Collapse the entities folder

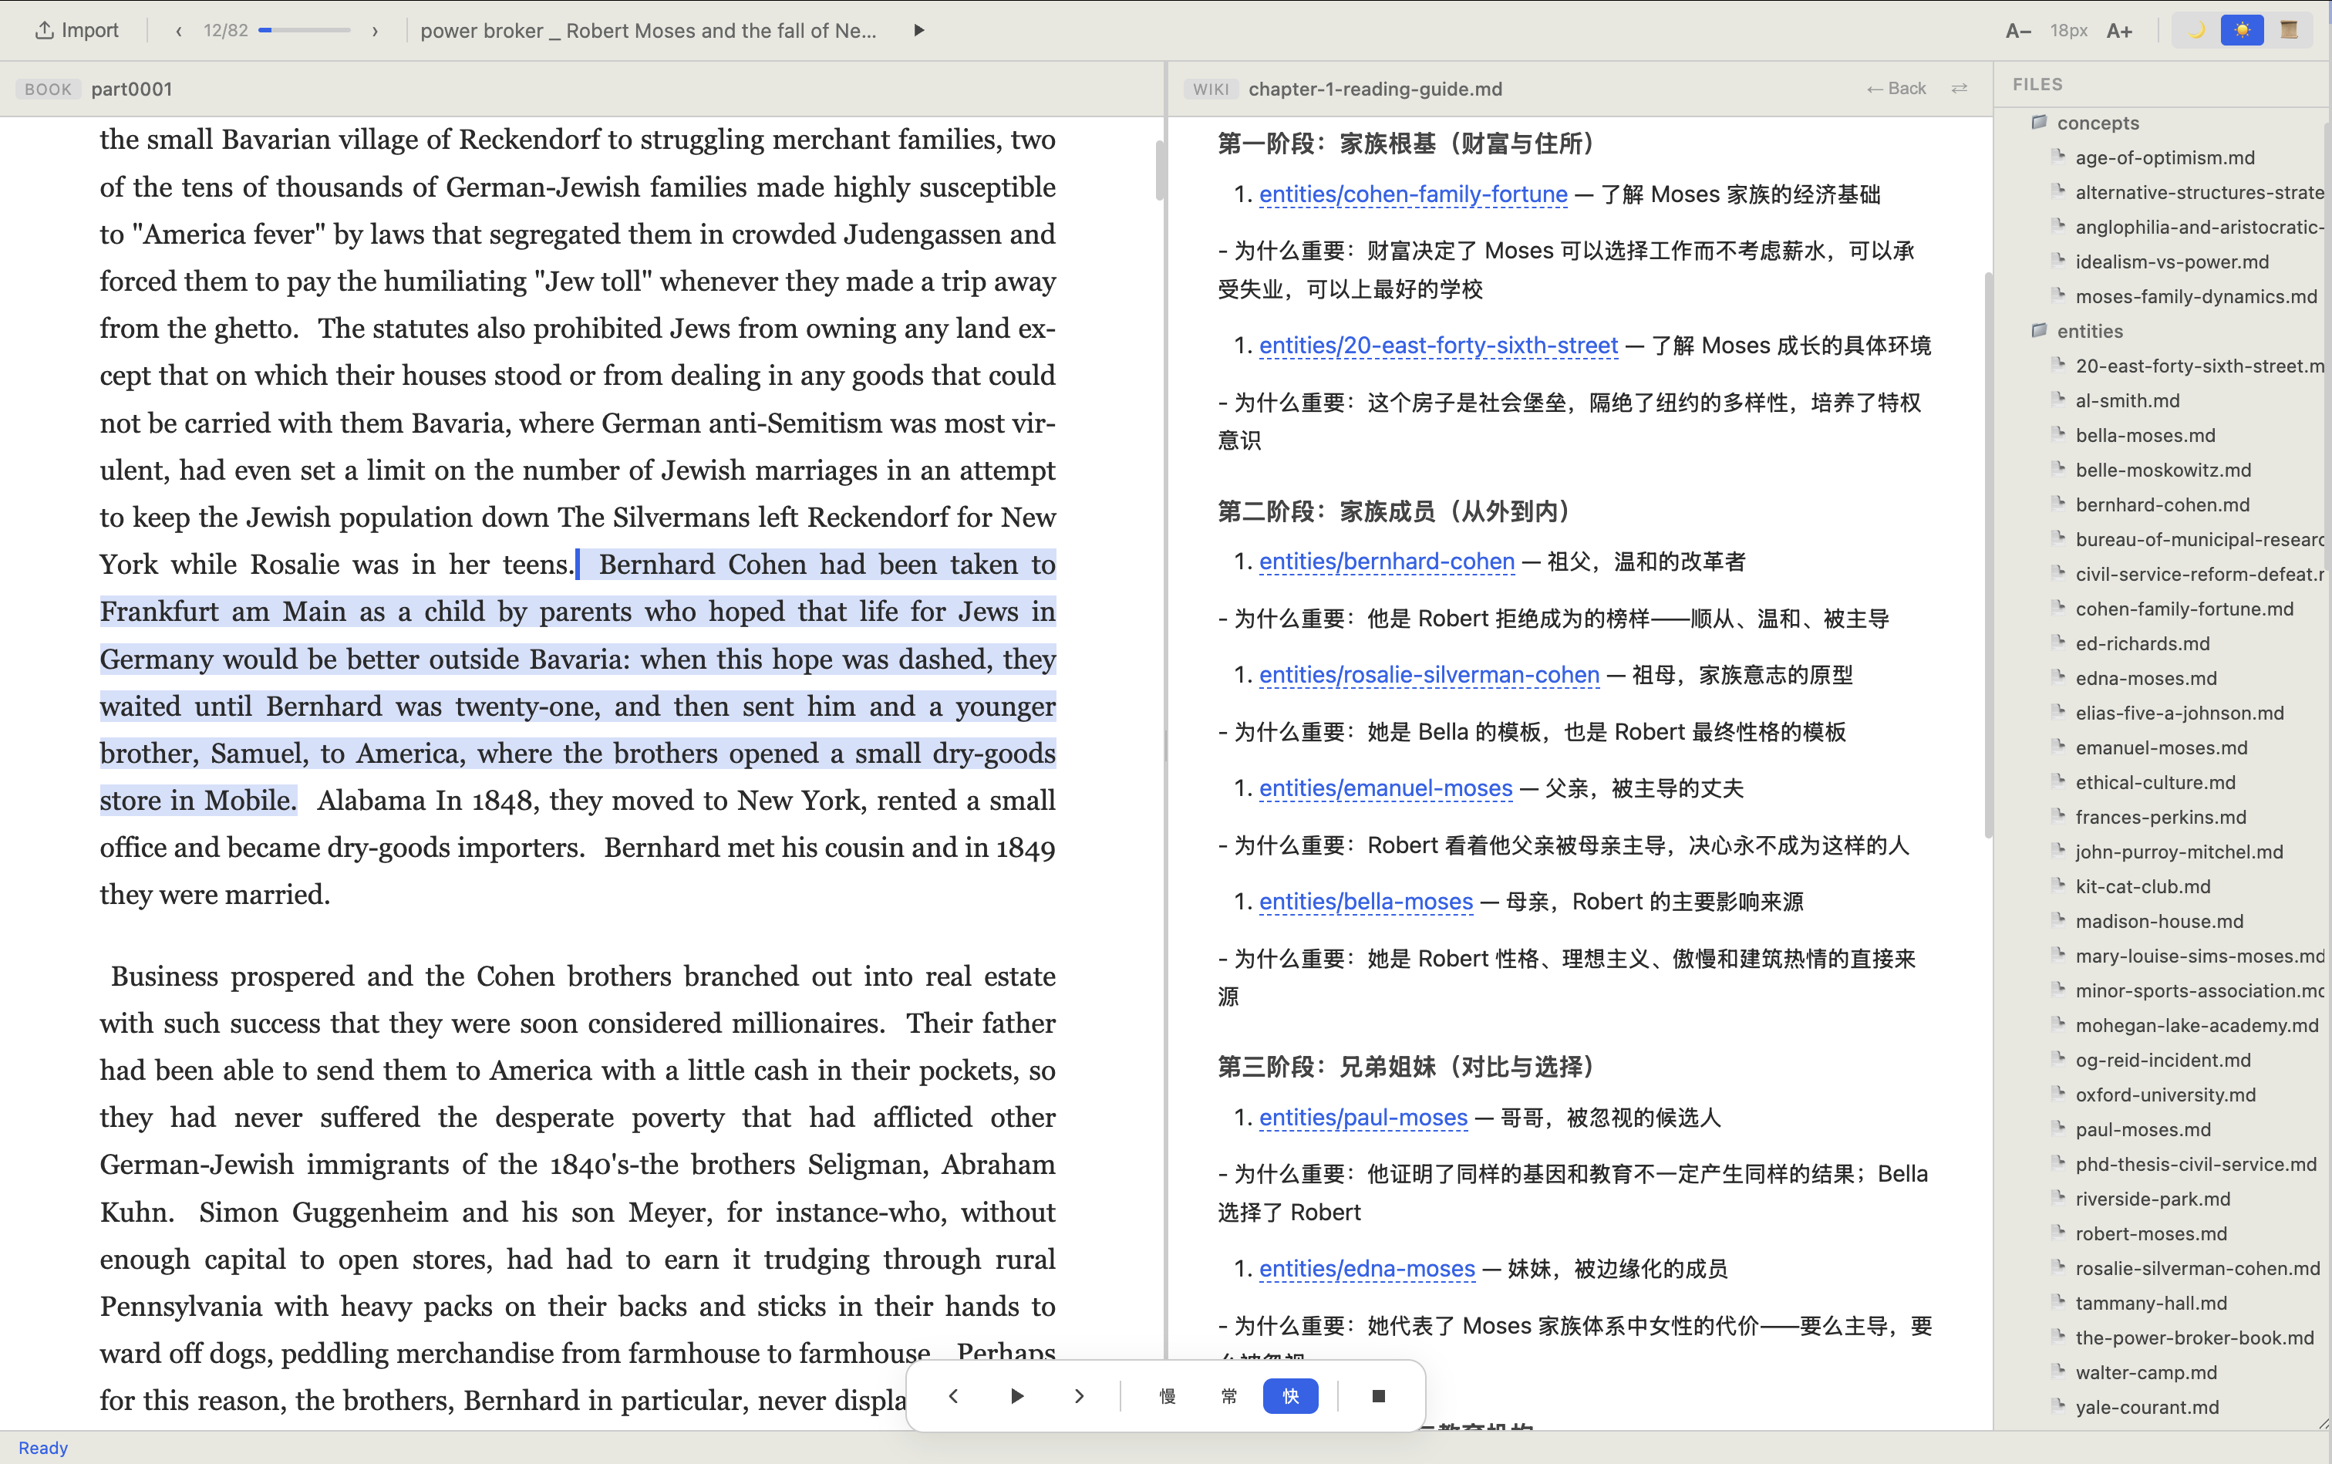(2089, 331)
